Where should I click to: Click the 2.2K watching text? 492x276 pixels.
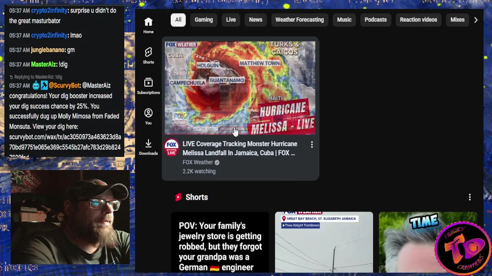(199, 171)
